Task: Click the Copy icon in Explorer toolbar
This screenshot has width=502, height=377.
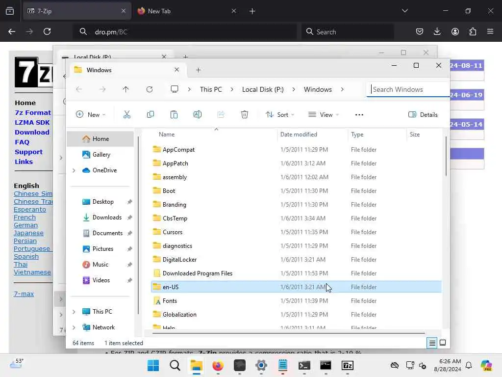Action: 150,114
